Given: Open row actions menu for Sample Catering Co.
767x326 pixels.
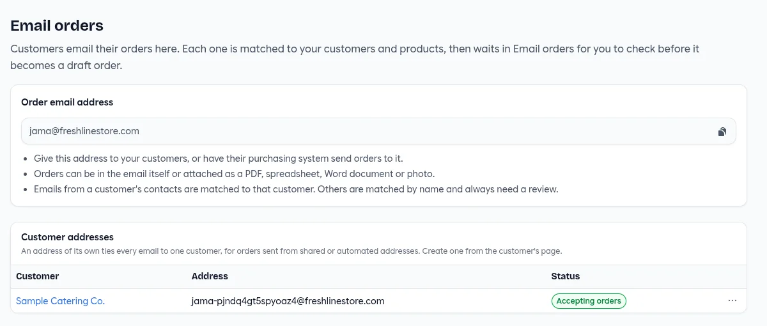Looking at the screenshot, I should tap(732, 301).
